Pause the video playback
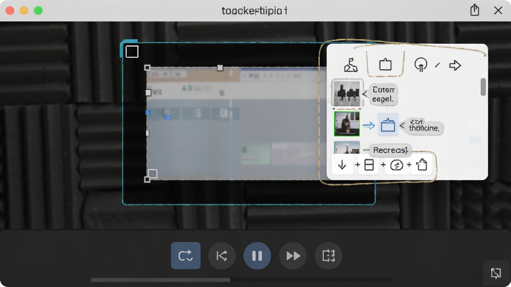 (x=257, y=256)
